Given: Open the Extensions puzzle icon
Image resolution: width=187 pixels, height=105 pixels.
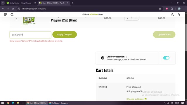Looking at the screenshot, I should coord(172,9).
